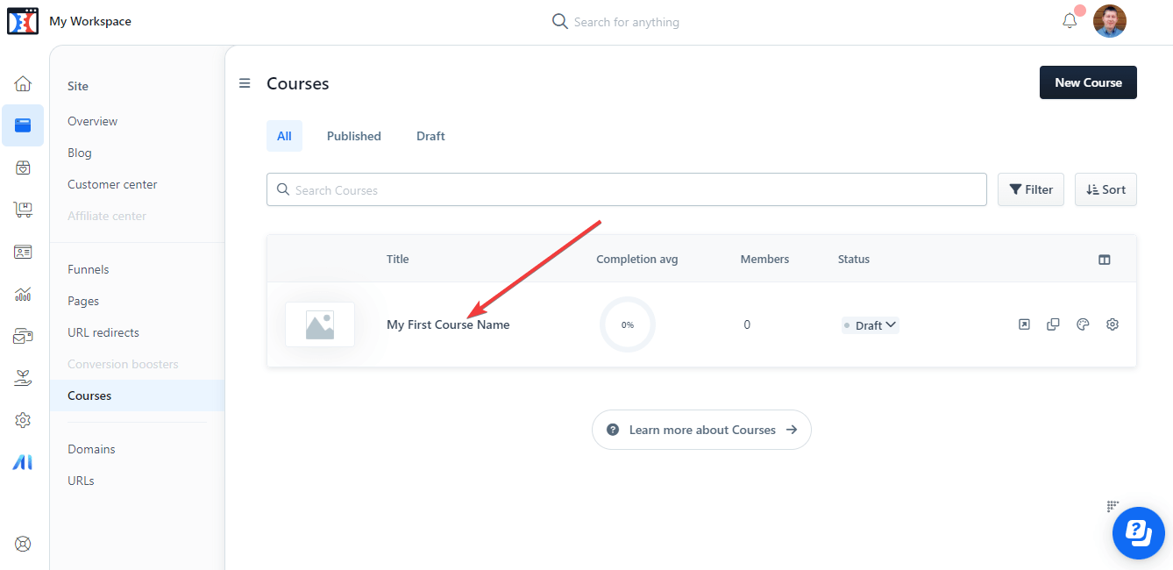Click the AI icon in the sidebar

[23, 461]
